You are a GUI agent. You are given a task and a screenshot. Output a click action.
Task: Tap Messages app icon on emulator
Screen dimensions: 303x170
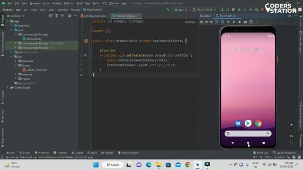(x=238, y=123)
